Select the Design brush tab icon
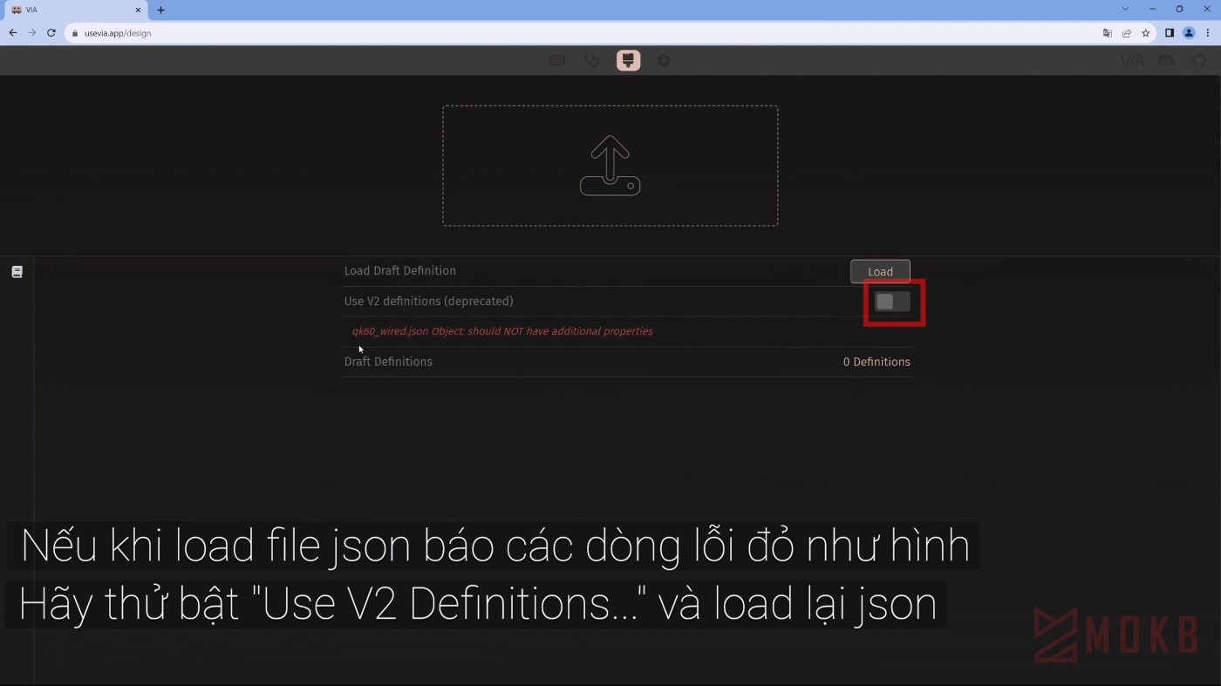Viewport: 1221px width, 686px height. tap(628, 60)
